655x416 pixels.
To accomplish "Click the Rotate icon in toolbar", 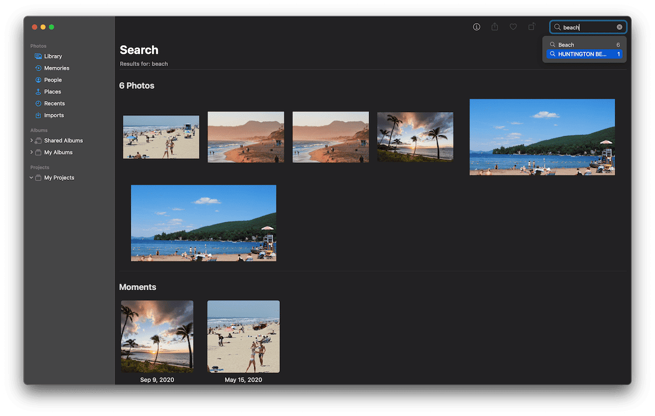I will (532, 27).
